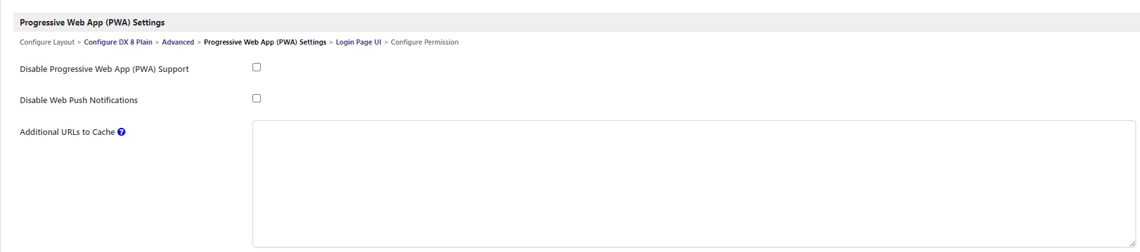Image resolution: width=1140 pixels, height=252 pixels.
Task: Click the Additional URLs to Cache label
Action: coord(67,132)
